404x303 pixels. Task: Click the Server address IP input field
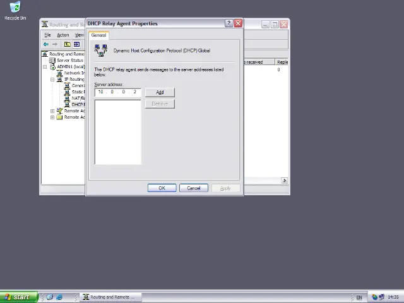click(117, 92)
